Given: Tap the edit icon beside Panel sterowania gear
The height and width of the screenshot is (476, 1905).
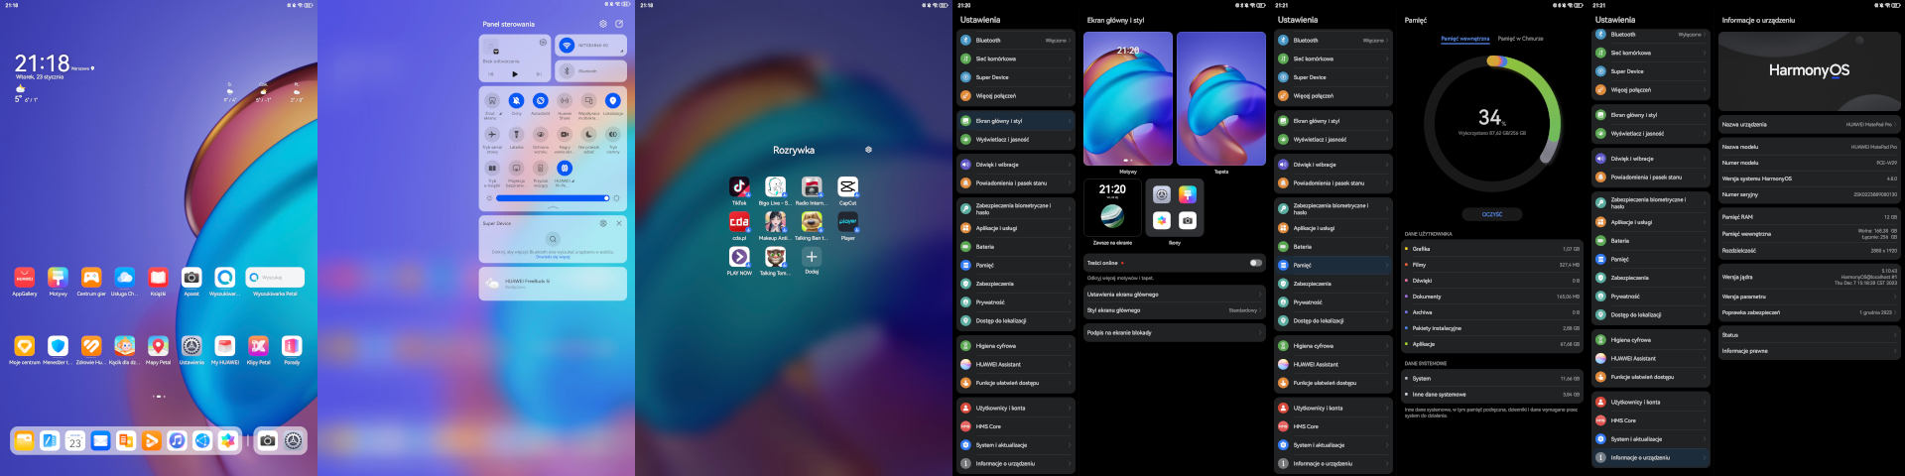Looking at the screenshot, I should pyautogui.click(x=619, y=24).
